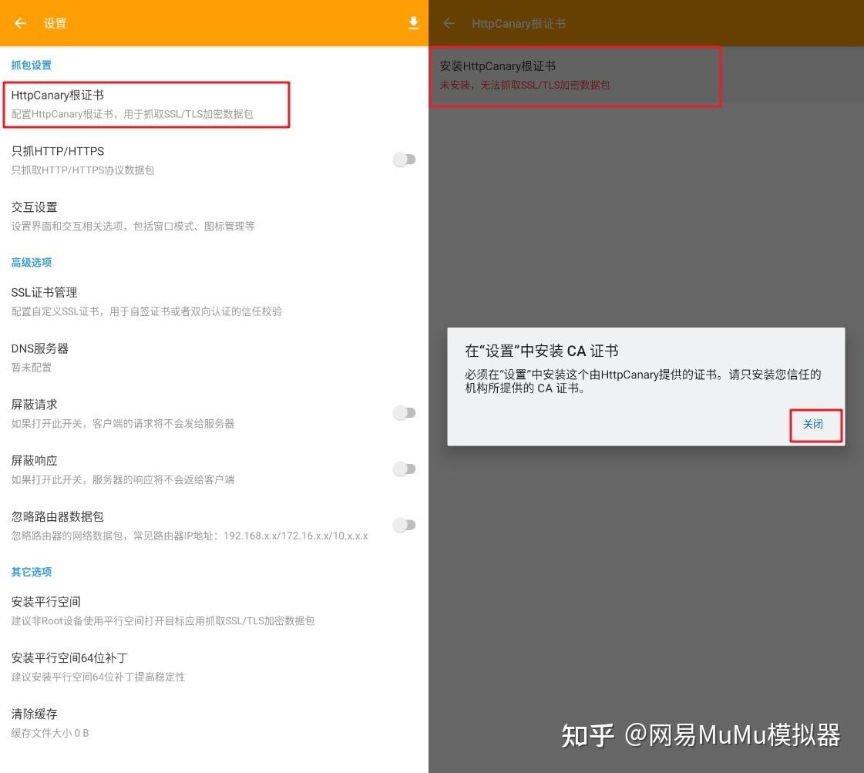Click the 抓包设置 section header
Screen dimensions: 864x773
[31, 66]
